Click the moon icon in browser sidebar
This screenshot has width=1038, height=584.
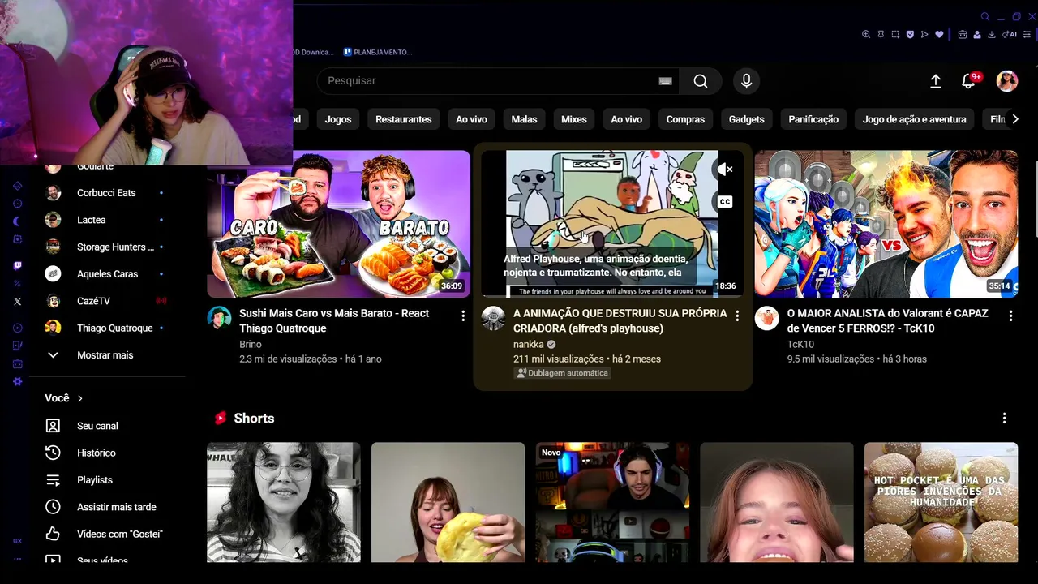pyautogui.click(x=18, y=221)
